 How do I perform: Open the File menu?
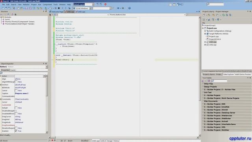pyautogui.click(x=4, y=4)
